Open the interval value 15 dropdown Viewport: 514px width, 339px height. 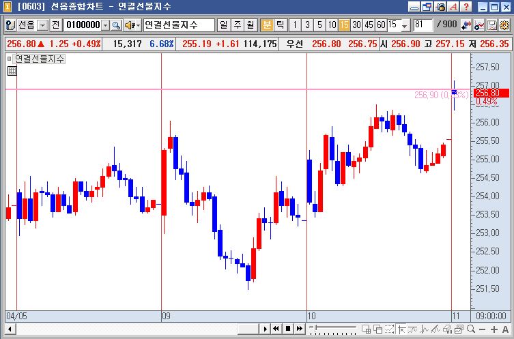[404, 25]
